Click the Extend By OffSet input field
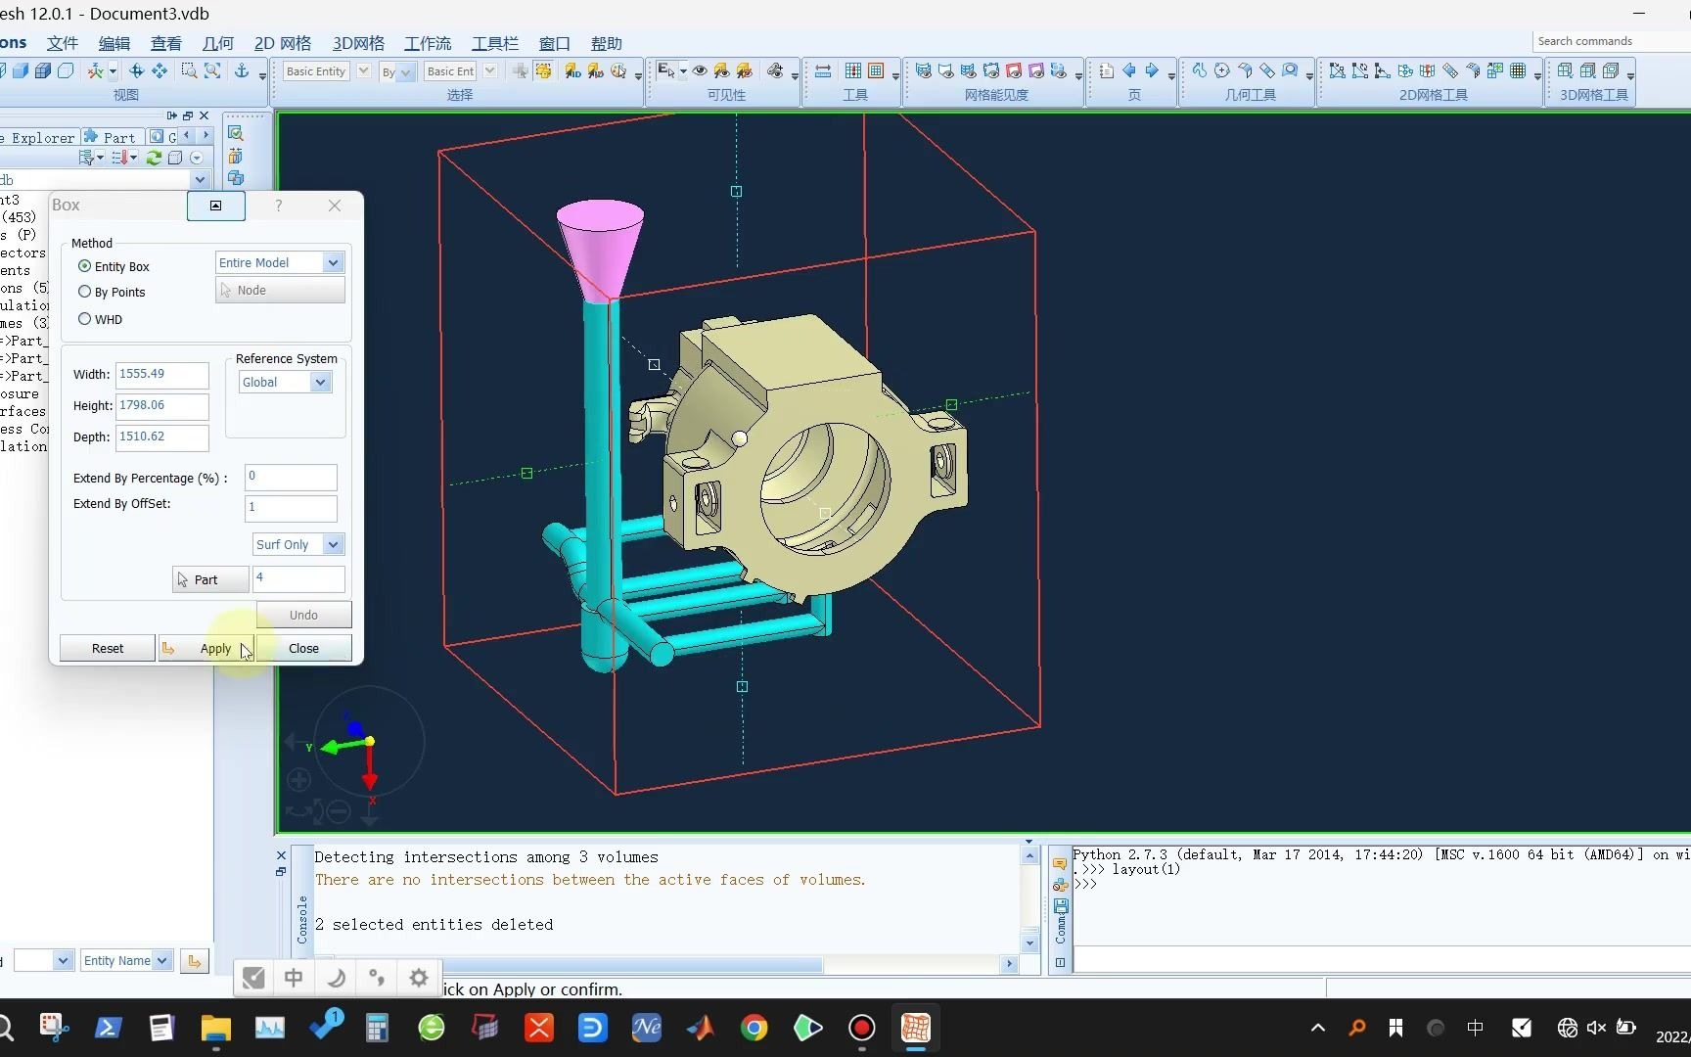The height and width of the screenshot is (1057, 1691). pyautogui.click(x=291, y=507)
